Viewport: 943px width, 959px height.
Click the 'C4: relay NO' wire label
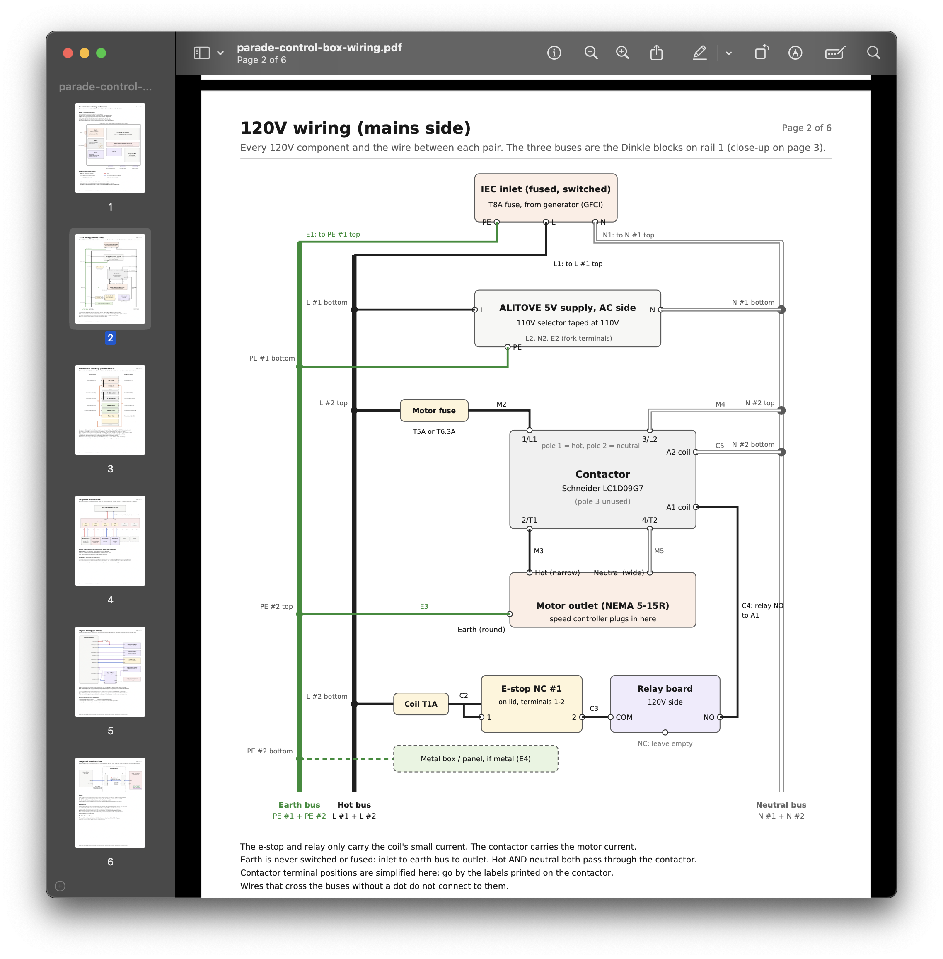click(762, 605)
